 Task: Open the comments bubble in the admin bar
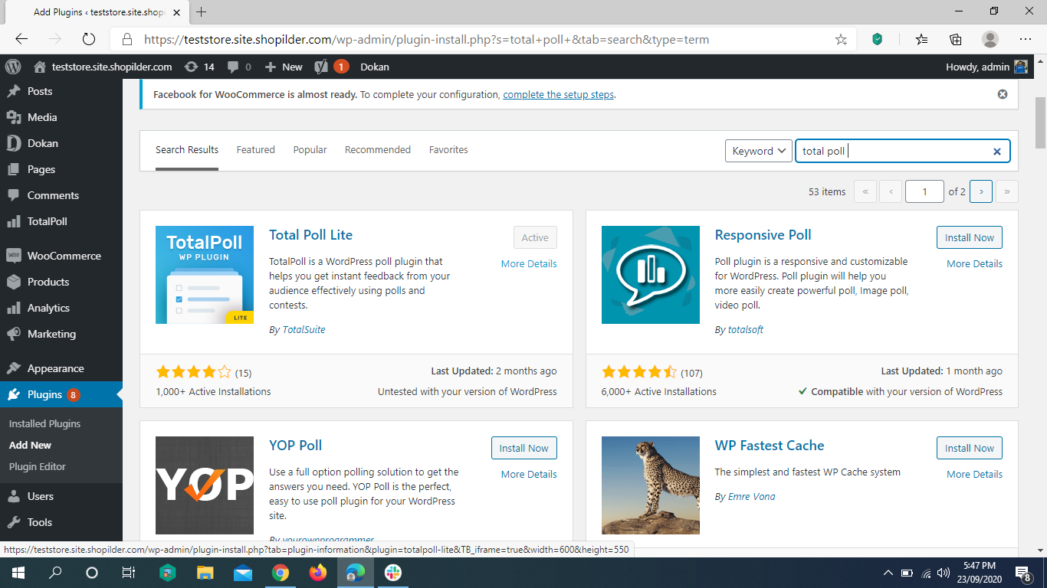click(x=239, y=67)
